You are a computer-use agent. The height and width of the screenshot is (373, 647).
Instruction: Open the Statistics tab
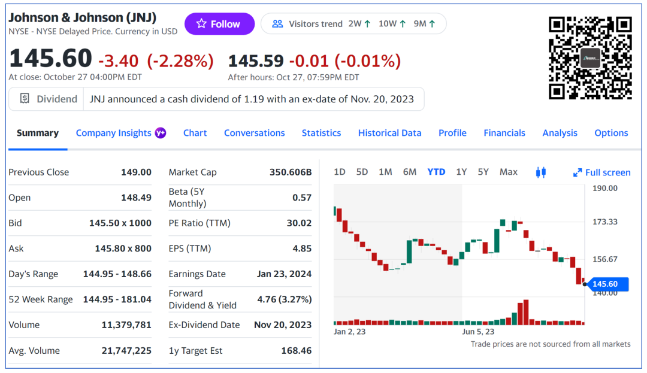(322, 133)
